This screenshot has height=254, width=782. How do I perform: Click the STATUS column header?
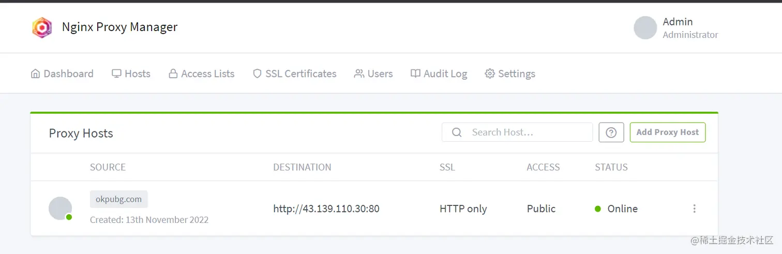click(611, 167)
